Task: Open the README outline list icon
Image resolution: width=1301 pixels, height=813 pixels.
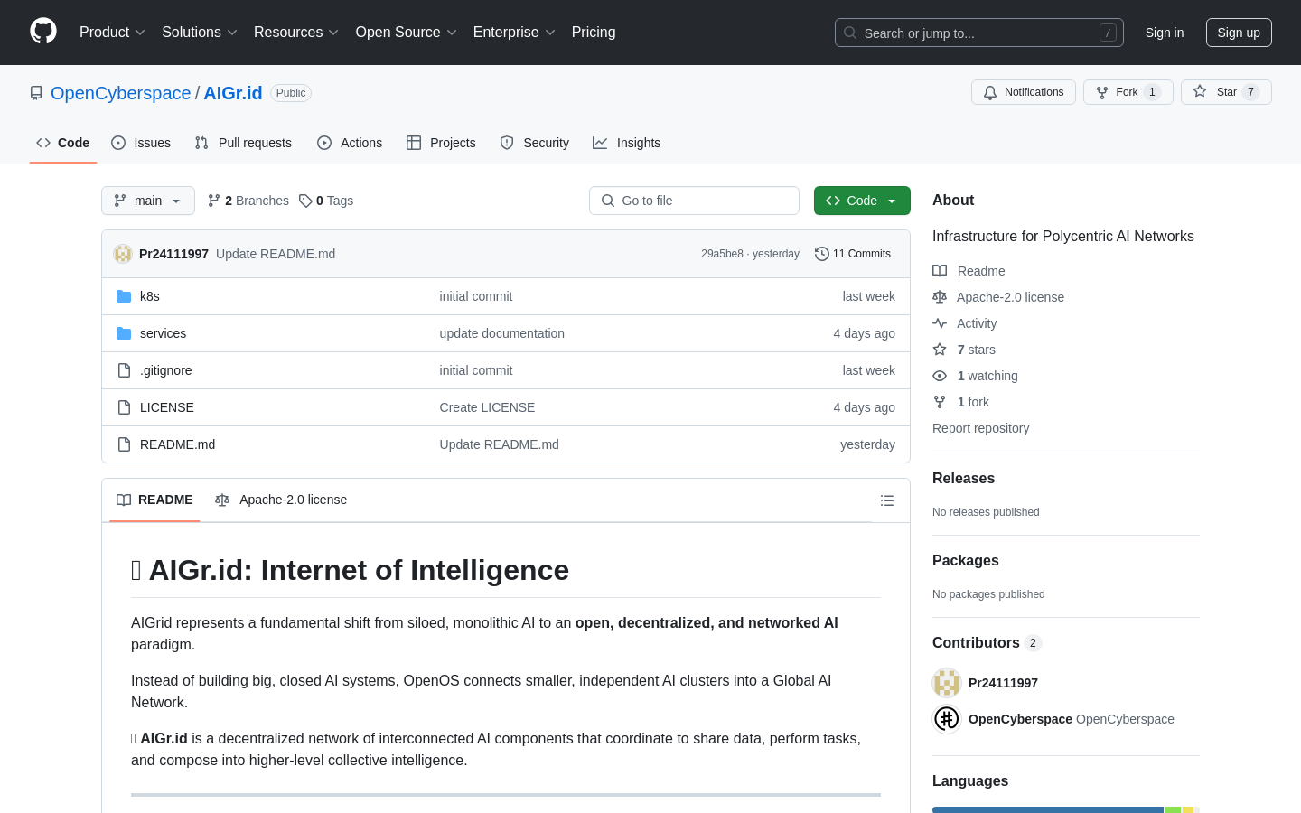Action: pos(887,500)
